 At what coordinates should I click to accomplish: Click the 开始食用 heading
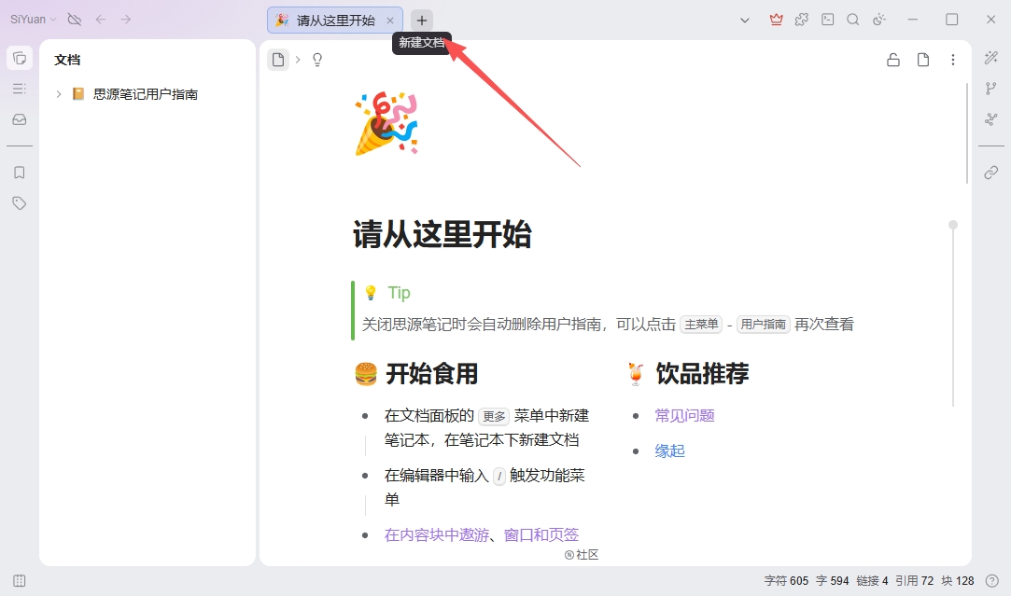[431, 374]
